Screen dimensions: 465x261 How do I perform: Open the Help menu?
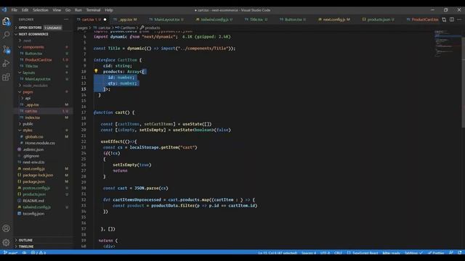pyautogui.click(x=109, y=10)
